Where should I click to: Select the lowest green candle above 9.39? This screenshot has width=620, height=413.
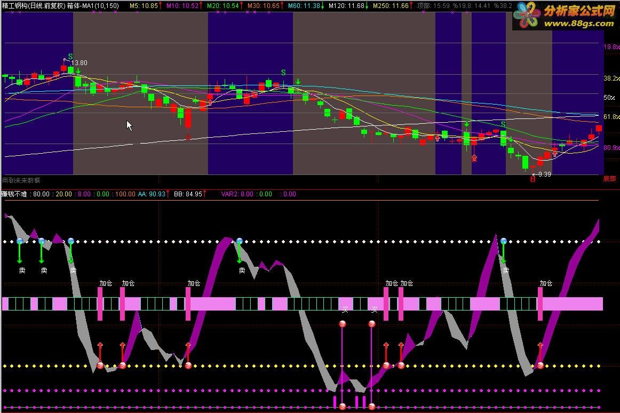click(x=525, y=162)
